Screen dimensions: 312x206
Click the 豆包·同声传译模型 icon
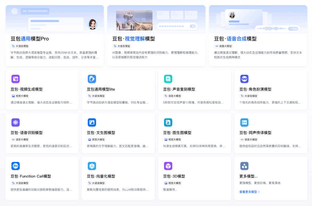click(244, 122)
